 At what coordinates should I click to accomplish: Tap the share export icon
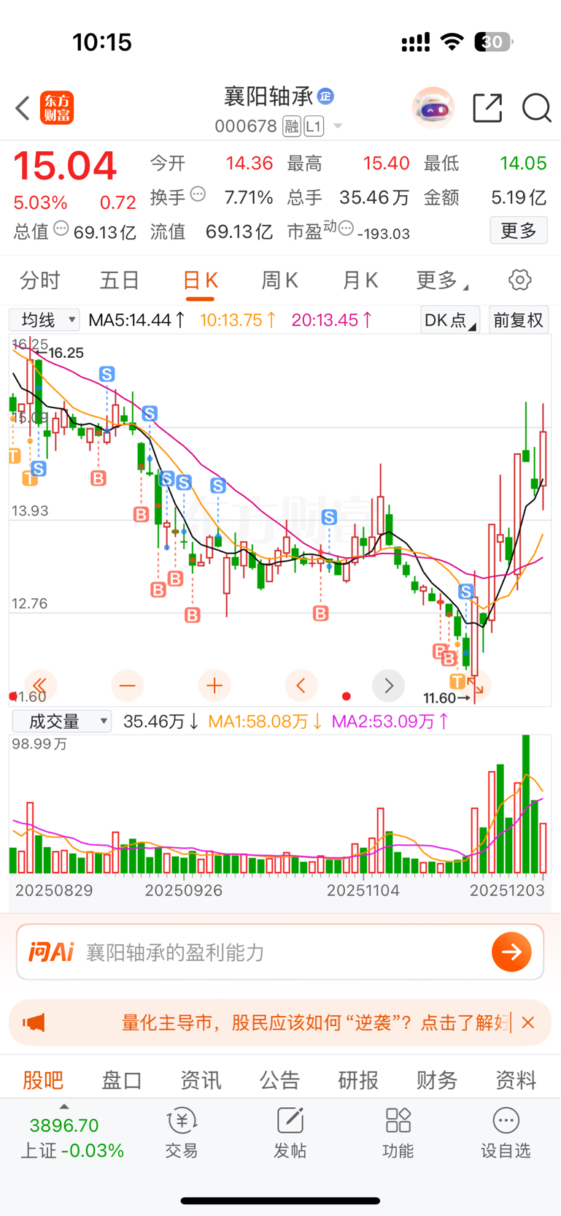point(487,108)
